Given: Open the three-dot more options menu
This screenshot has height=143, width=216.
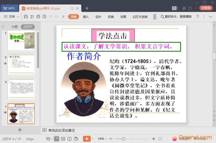Looking at the screenshot, I should click(204, 17).
